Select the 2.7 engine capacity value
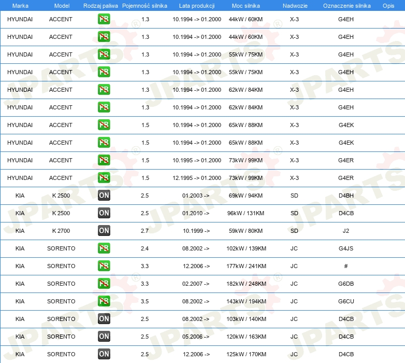Image resolution: width=405 pixels, height=363 pixels. [144, 231]
